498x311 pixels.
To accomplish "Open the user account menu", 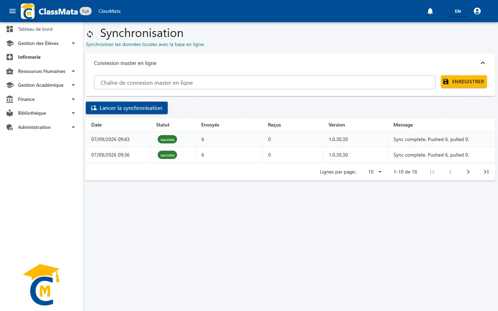I will tap(477, 11).
